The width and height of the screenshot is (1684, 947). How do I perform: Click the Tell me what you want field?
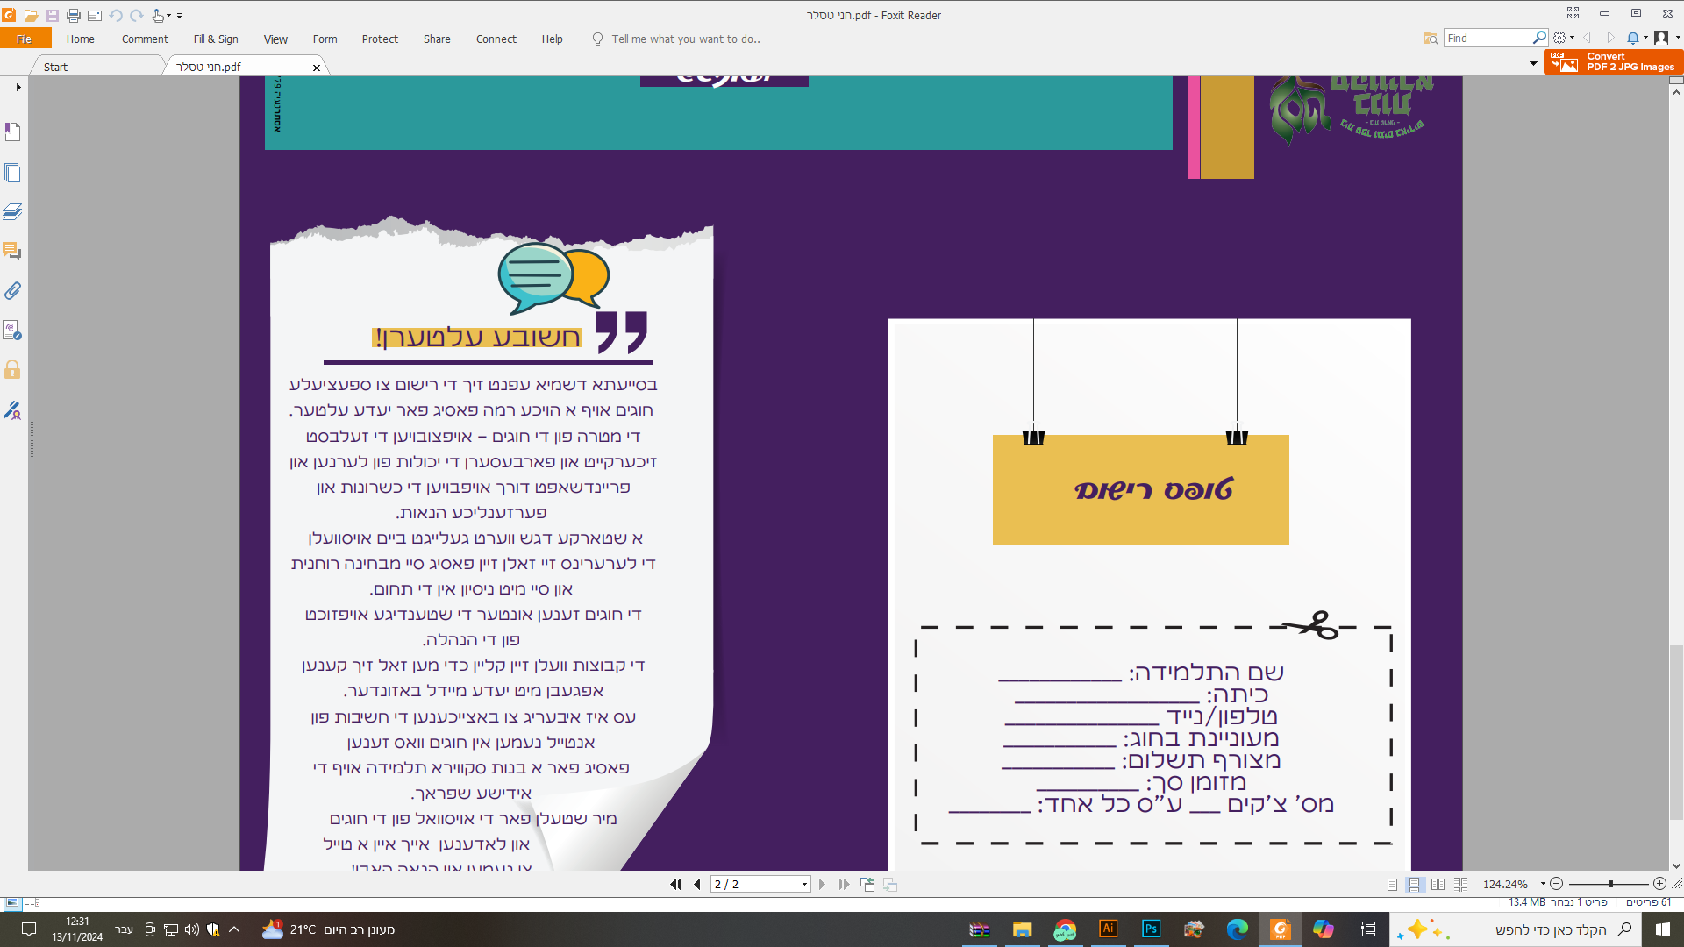(x=685, y=39)
